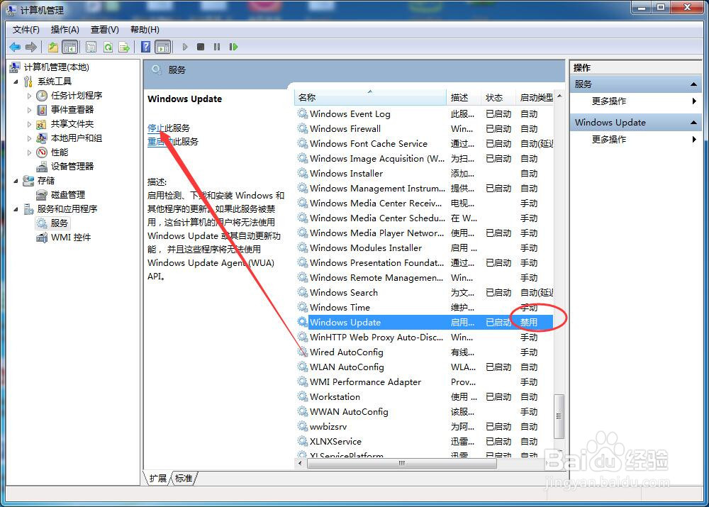Collapse the 存储 tree node
The width and height of the screenshot is (709, 507).
pyautogui.click(x=16, y=181)
